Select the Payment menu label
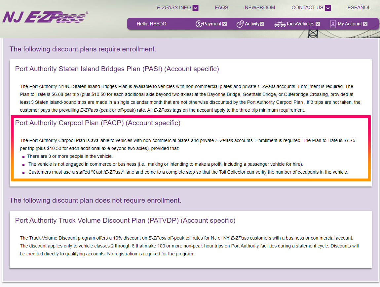This screenshot has height=287, width=380. [x=212, y=24]
